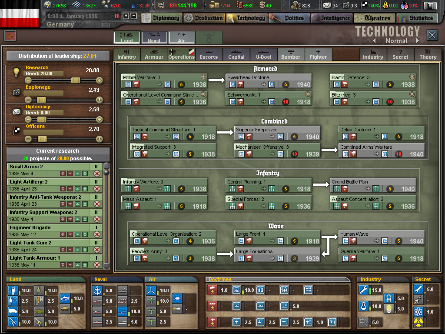Inspect Schwerpunkt with its magnifier icon
Screen dimensions: 445x334
[x=308, y=94]
